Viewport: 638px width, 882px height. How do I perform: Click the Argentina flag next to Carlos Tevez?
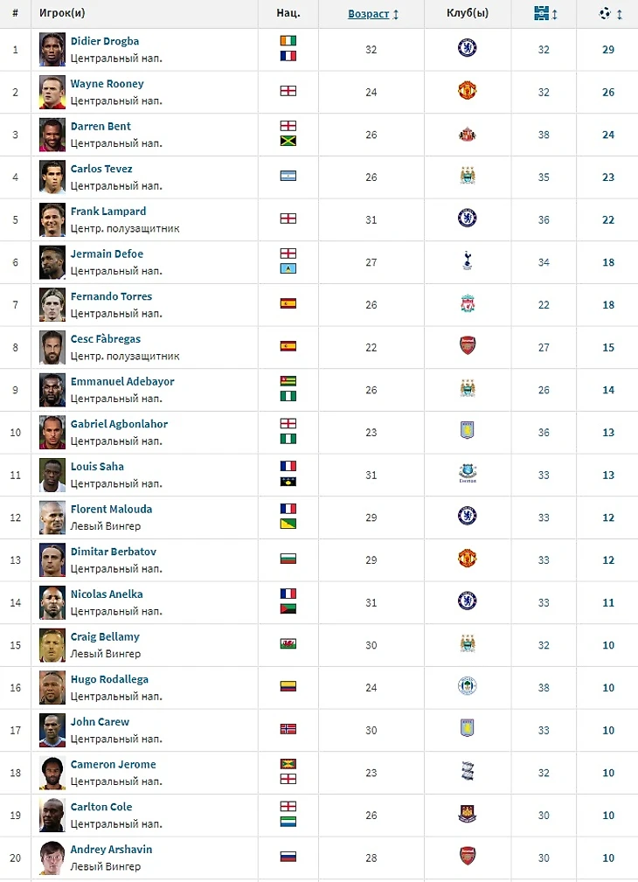point(288,176)
